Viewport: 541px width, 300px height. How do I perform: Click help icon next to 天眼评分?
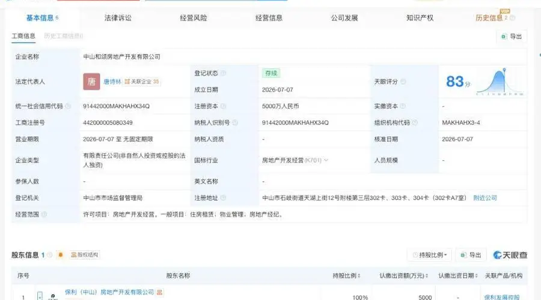tap(403, 82)
